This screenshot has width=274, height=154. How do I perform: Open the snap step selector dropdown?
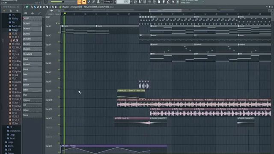coord(108,2)
